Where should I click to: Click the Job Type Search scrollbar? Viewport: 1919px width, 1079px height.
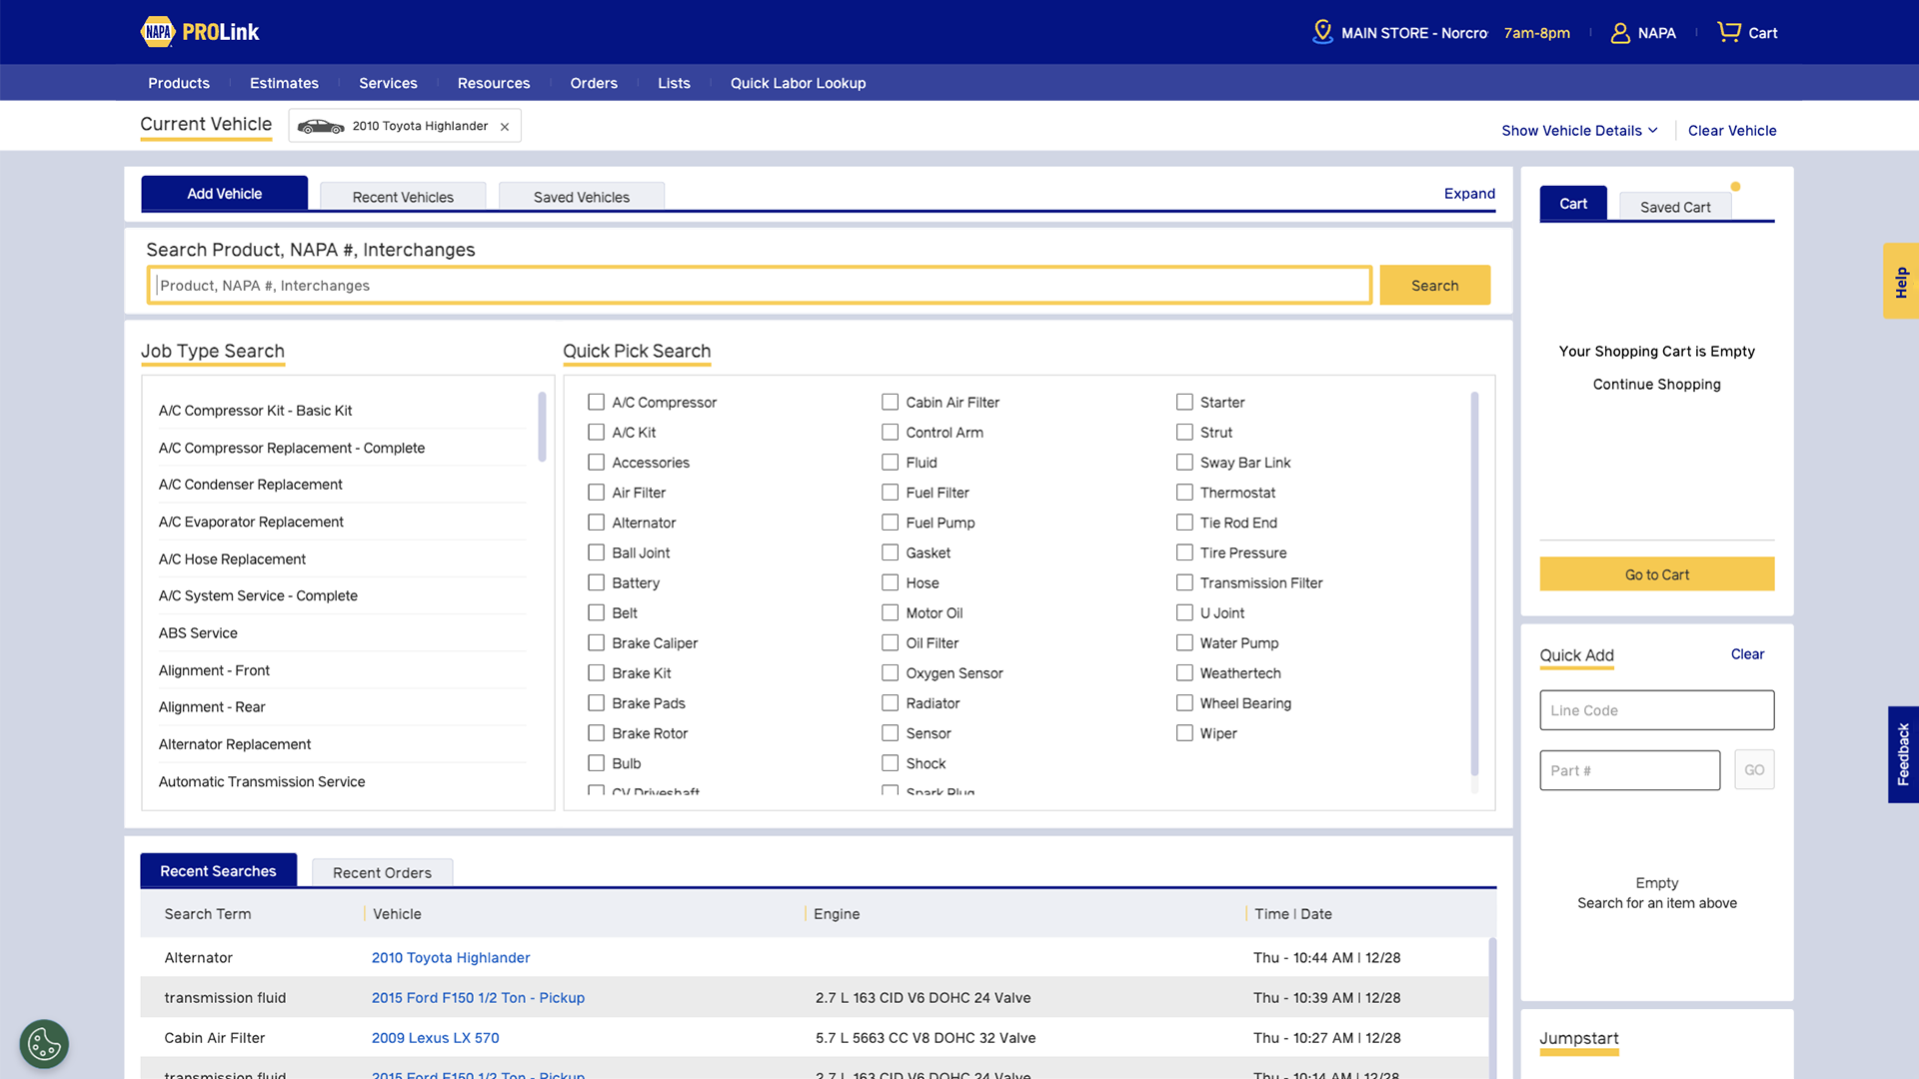click(542, 428)
